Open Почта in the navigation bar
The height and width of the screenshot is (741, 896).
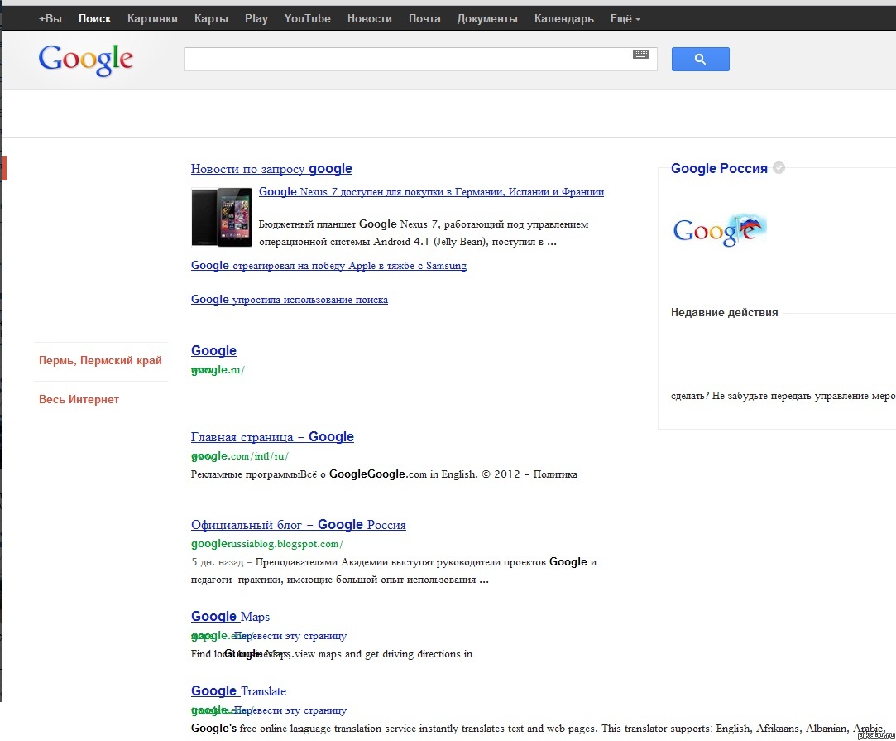424,18
